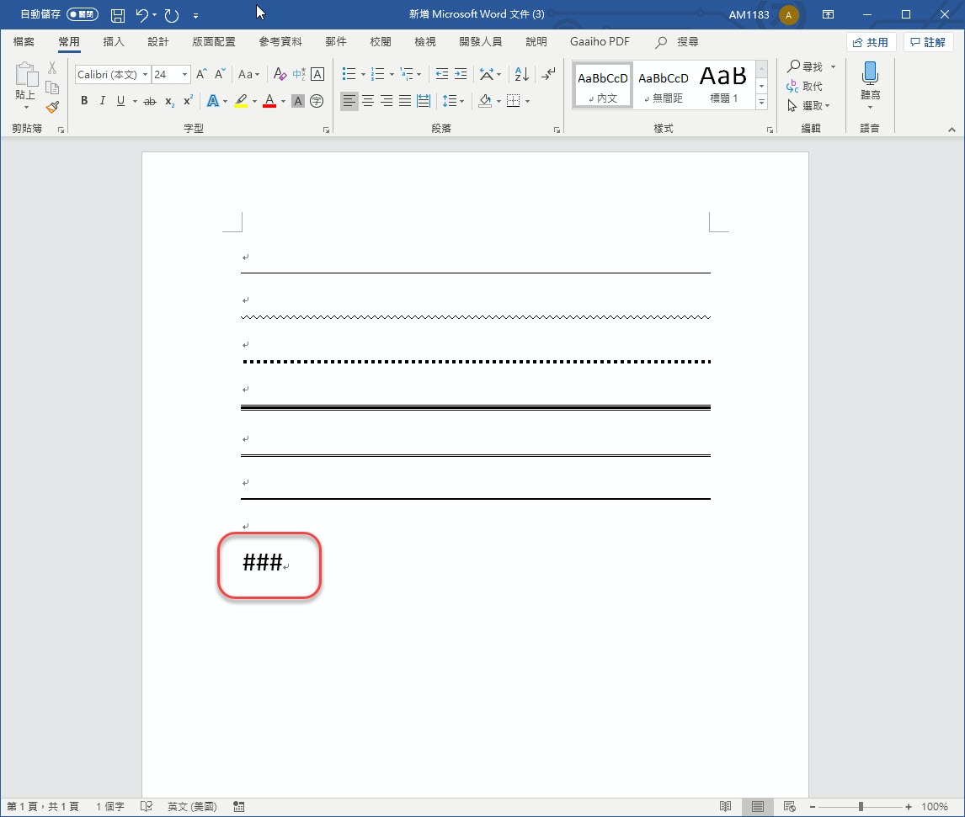Switch to the 版面配置 tab
The image size is (965, 817).
click(214, 42)
